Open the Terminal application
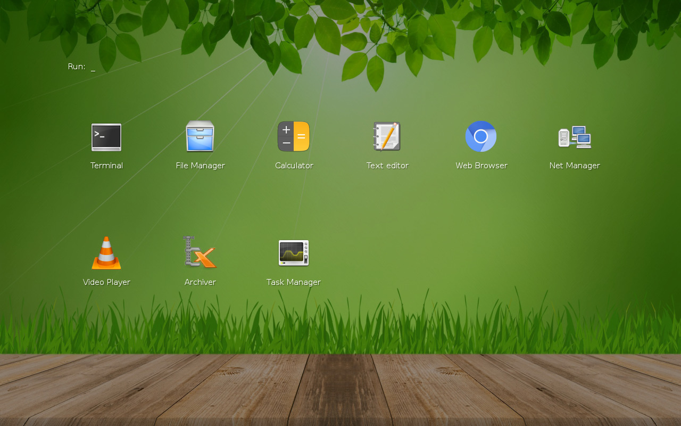The height and width of the screenshot is (426, 681). tap(106, 137)
